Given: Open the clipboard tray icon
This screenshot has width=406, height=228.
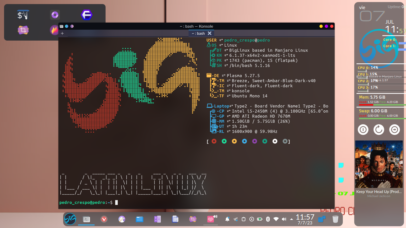Looking at the screenshot, I should pyautogui.click(x=244, y=219).
